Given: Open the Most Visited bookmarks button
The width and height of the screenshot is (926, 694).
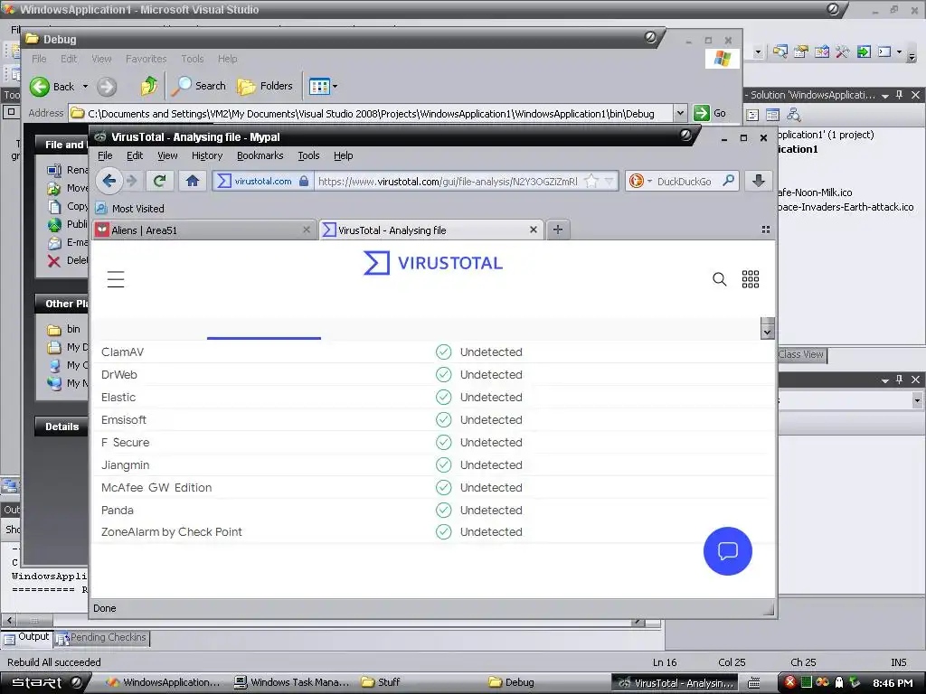Looking at the screenshot, I should pyautogui.click(x=130, y=209).
